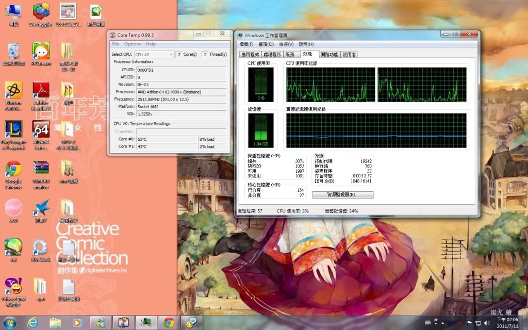Select the Play League of Legends icon
528x330 pixels.
coord(13,135)
